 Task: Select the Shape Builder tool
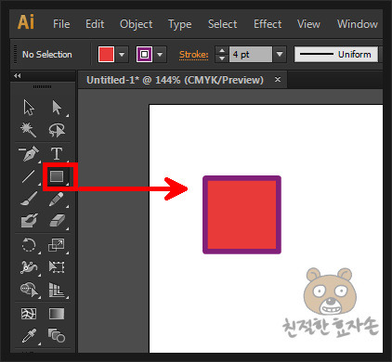point(30,290)
